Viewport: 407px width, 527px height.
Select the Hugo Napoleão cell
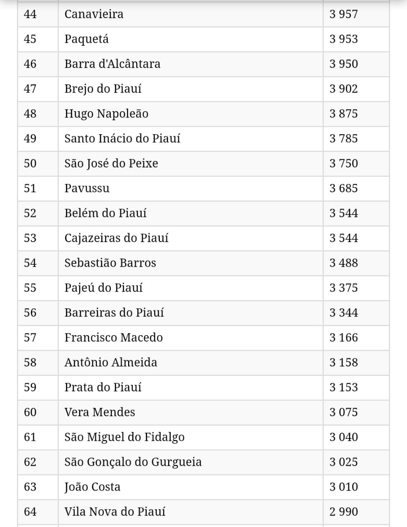(190, 114)
